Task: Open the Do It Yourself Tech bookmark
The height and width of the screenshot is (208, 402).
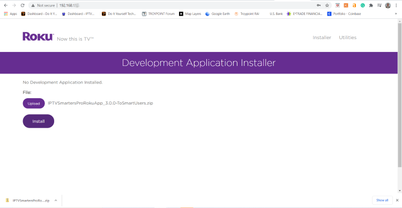Action: [x=118, y=14]
